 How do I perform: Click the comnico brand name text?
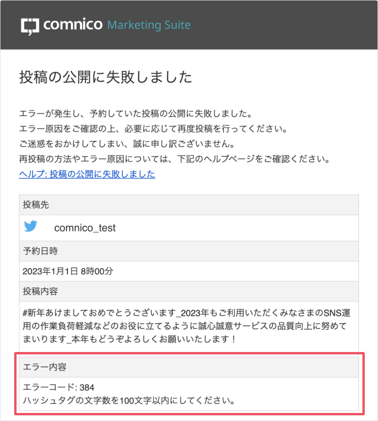pos(73,25)
